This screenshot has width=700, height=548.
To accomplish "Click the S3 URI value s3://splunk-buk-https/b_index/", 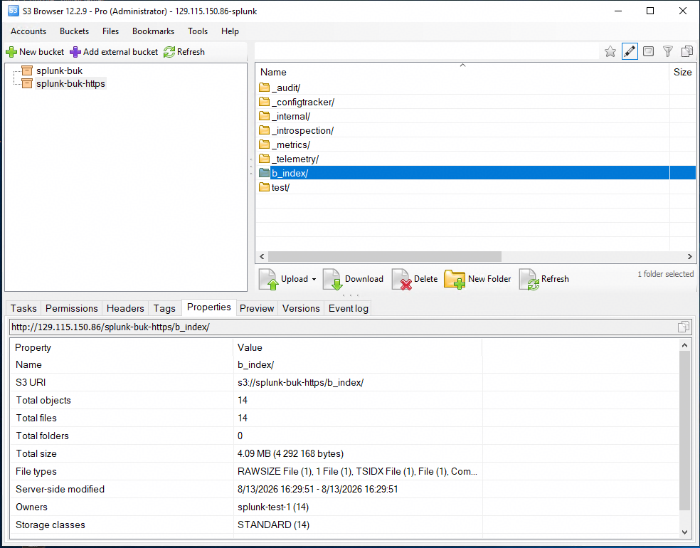I will point(300,382).
